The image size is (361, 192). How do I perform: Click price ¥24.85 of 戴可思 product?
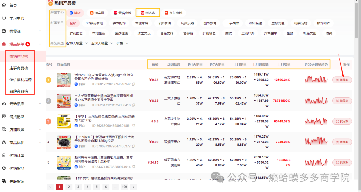click(x=153, y=162)
